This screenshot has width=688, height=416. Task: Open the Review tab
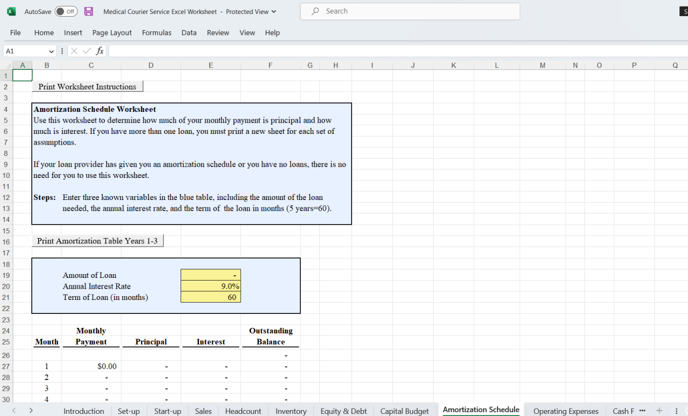[x=218, y=33]
